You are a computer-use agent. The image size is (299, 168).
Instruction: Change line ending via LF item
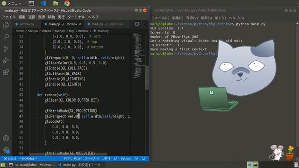tap(115, 159)
